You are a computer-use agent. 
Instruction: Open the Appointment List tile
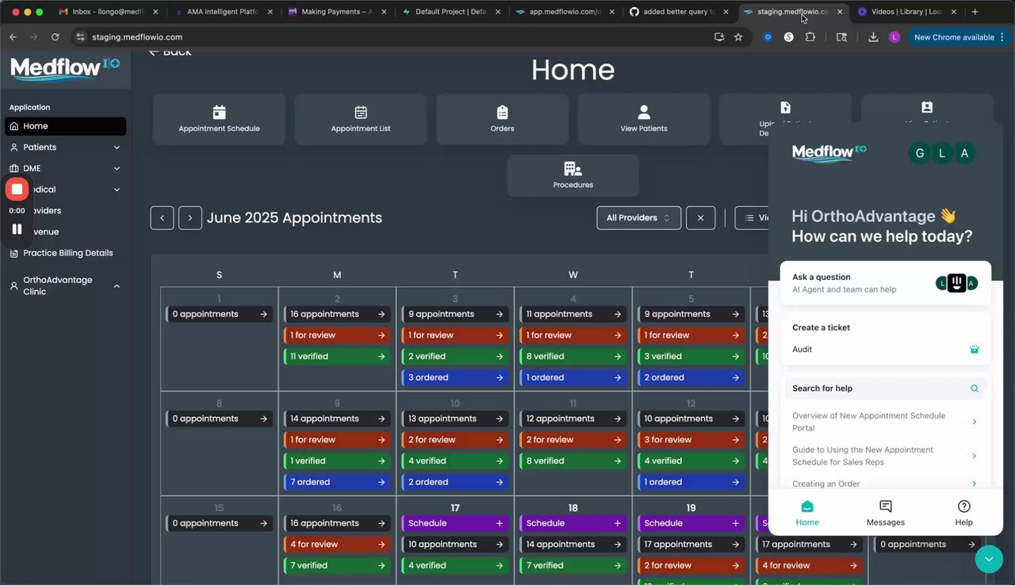(361, 119)
